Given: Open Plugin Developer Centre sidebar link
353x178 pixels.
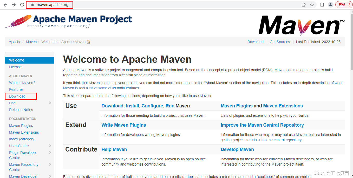Looking at the screenshot, I should click(x=23, y=155).
